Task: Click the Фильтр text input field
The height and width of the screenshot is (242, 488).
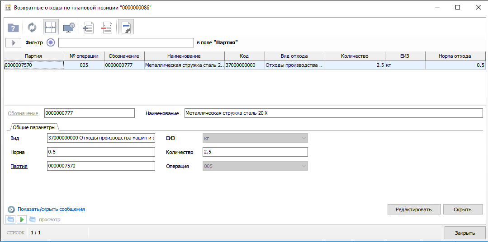Action: (x=126, y=42)
